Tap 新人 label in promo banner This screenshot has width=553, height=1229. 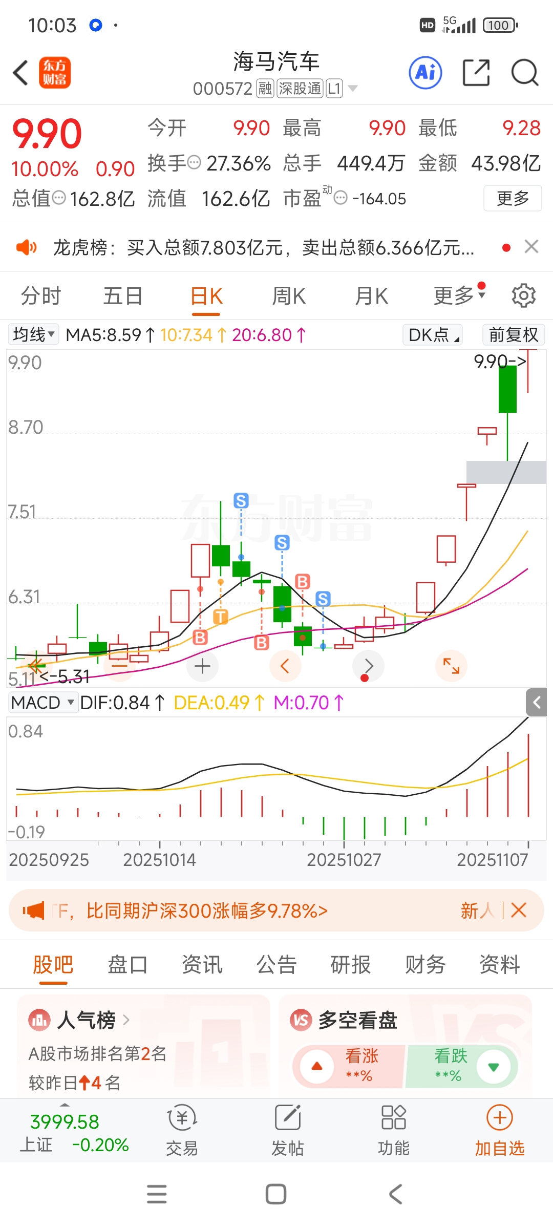pos(477,910)
